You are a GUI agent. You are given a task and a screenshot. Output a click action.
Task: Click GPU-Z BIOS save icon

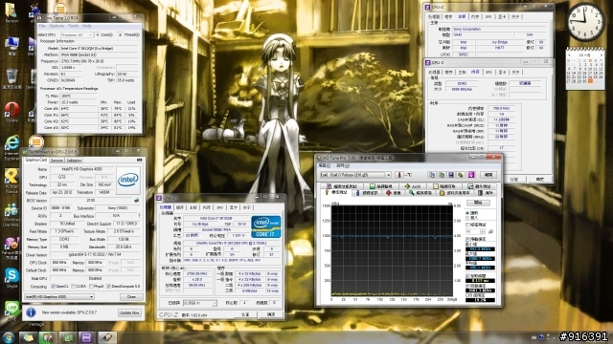[x=136, y=200]
